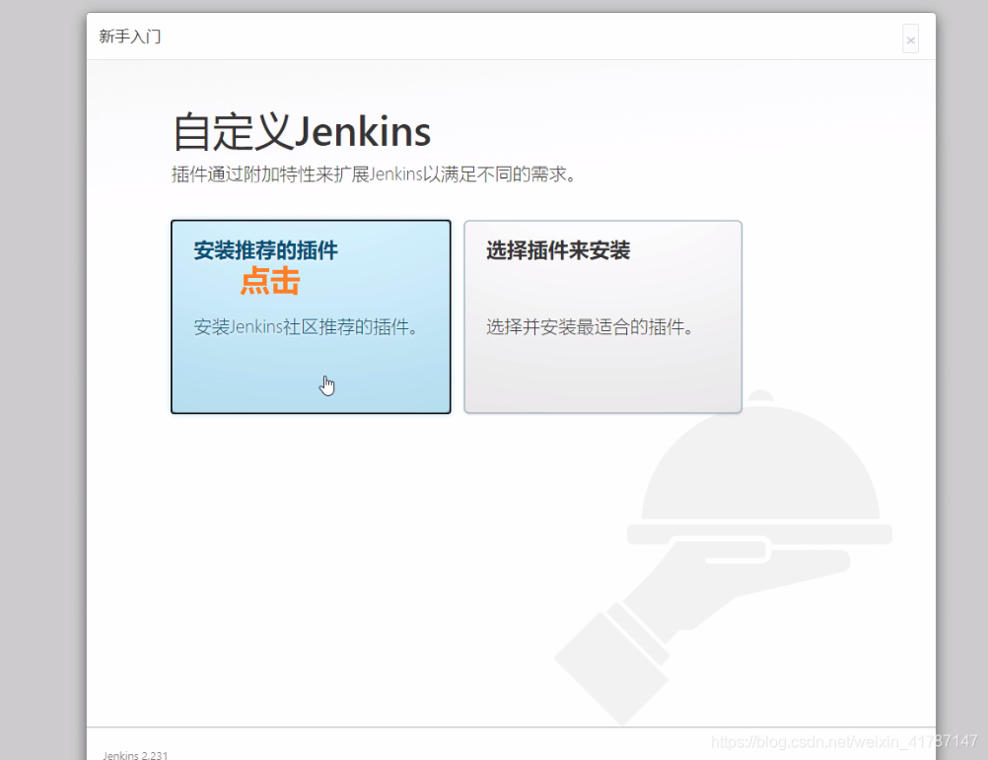
Task: Close the 新手入门 dialog
Action: pyautogui.click(x=910, y=39)
